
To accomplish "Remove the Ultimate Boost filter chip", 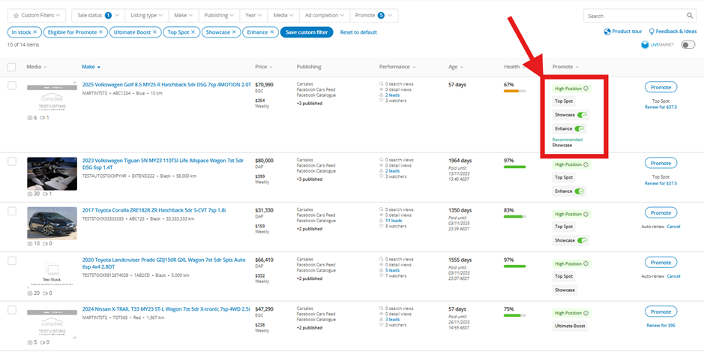I will coord(156,32).
